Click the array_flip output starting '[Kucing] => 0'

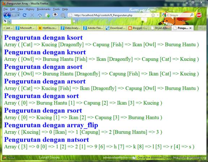[x=83, y=132]
